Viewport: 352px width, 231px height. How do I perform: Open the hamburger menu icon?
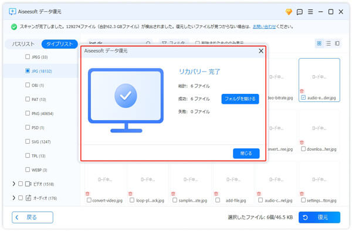[x=310, y=12]
